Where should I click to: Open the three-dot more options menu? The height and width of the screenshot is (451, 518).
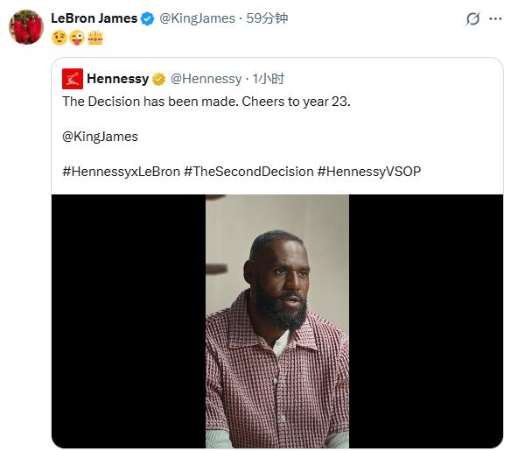tap(495, 19)
